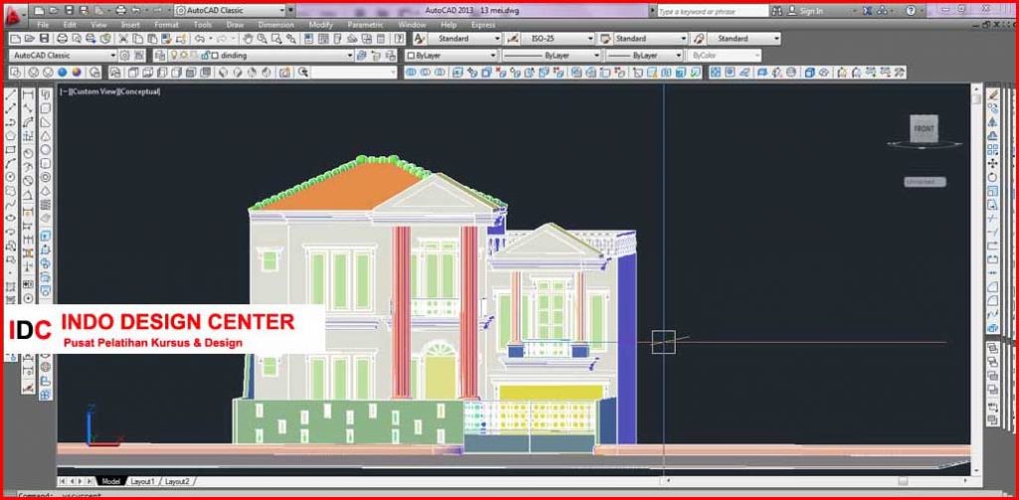Click the Zoom Realtime magnifier icon
Screen dimensions: 1019x500
tap(262, 39)
